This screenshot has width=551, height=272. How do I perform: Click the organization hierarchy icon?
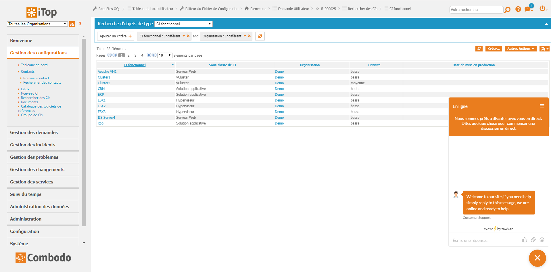pos(72,24)
